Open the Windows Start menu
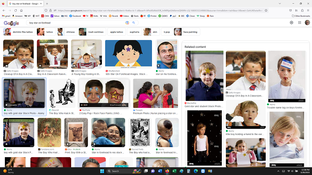312x175 pixels. tap(101, 171)
